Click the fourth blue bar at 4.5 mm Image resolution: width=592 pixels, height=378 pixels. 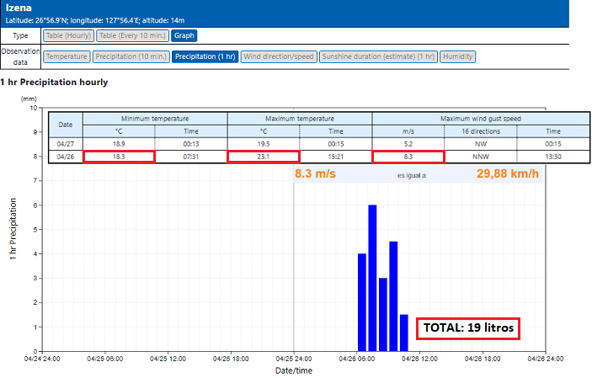click(393, 296)
